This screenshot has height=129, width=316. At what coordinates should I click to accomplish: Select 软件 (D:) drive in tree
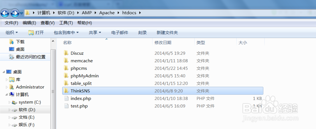point(27,110)
